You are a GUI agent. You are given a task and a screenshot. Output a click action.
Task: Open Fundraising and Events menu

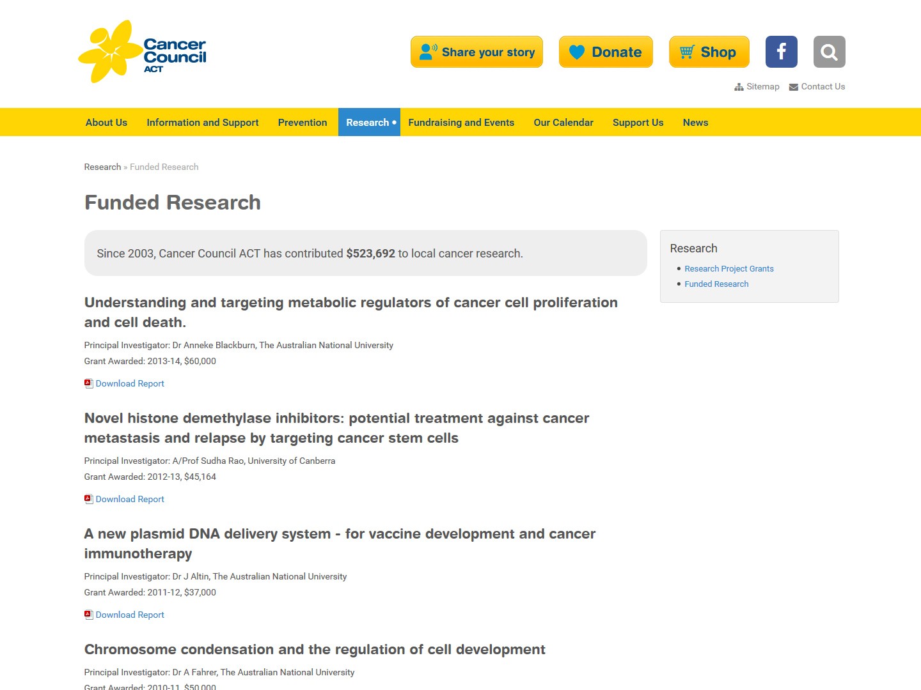tap(461, 122)
